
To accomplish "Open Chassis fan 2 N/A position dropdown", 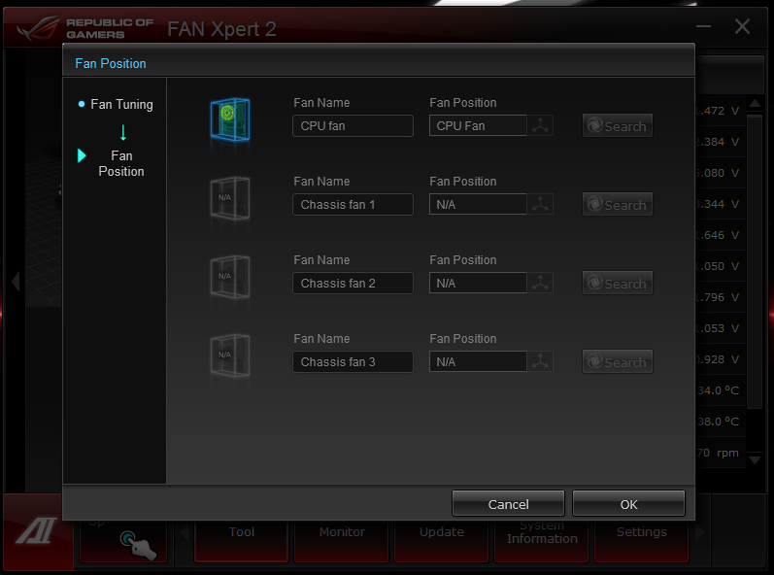I will pyautogui.click(x=478, y=283).
